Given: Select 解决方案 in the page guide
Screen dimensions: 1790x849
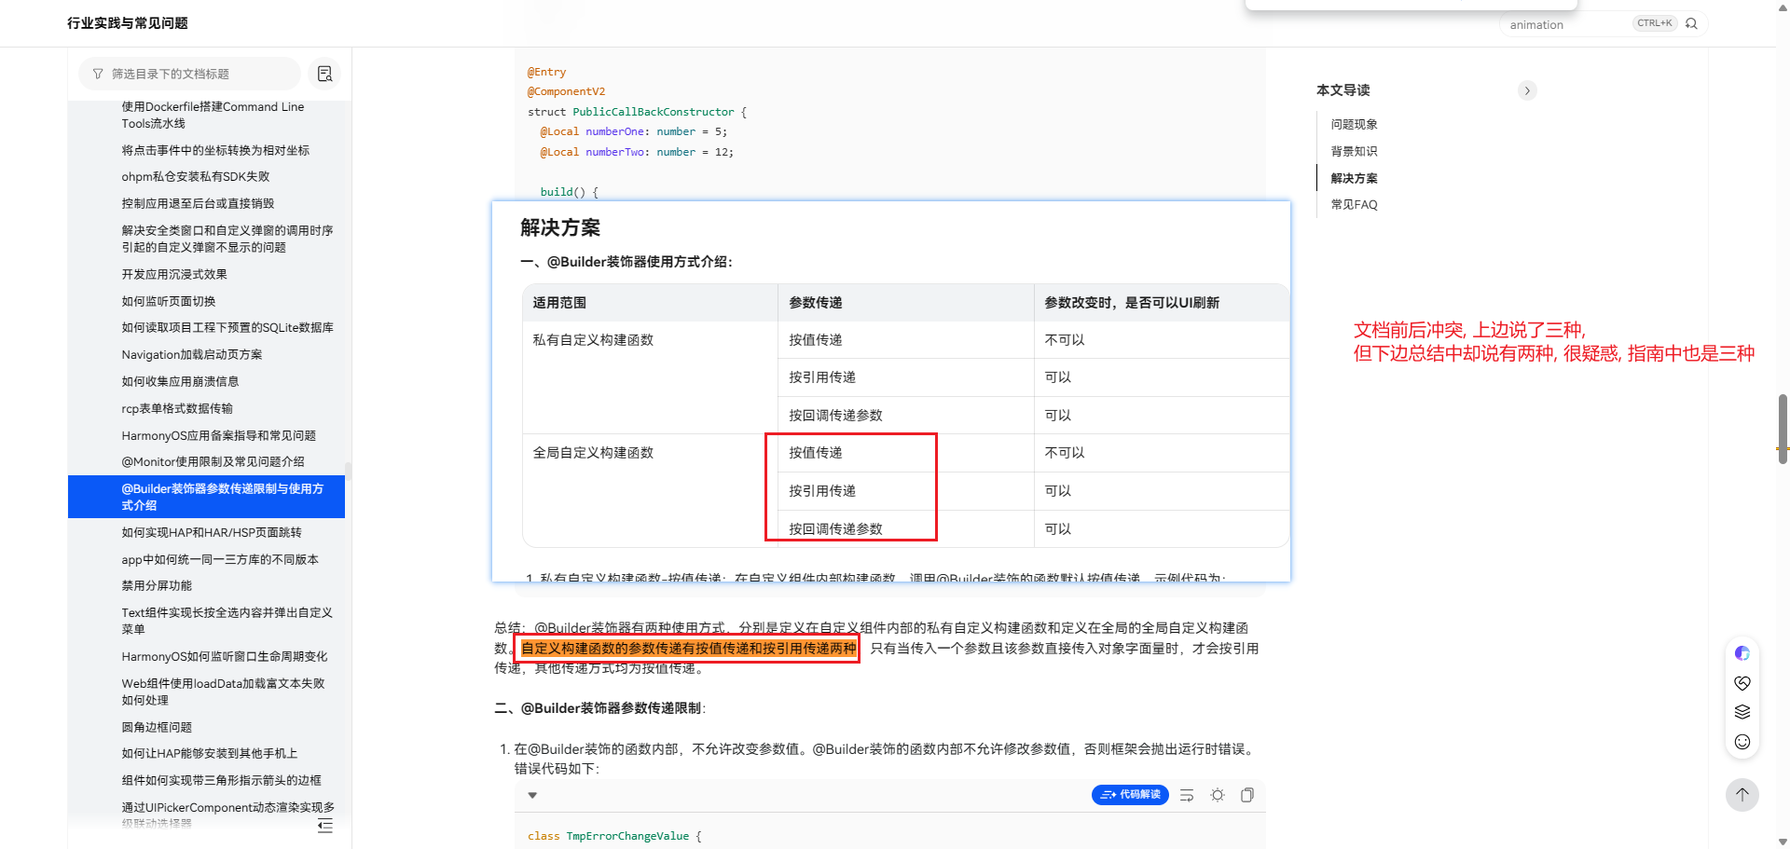Looking at the screenshot, I should (1354, 178).
